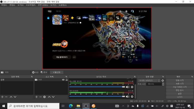This screenshot has width=194, height=109.
Task: Open the 도움말(H) menu
Action: (x=62, y=5)
